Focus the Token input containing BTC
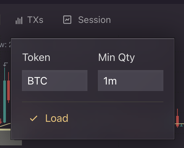The height and width of the screenshot is (148, 184). 55,81
